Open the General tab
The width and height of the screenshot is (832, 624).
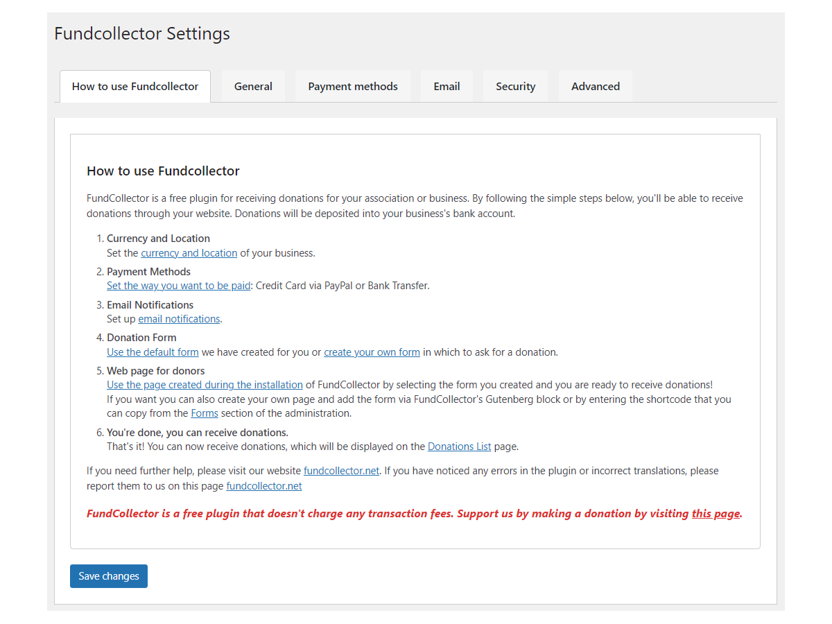253,87
